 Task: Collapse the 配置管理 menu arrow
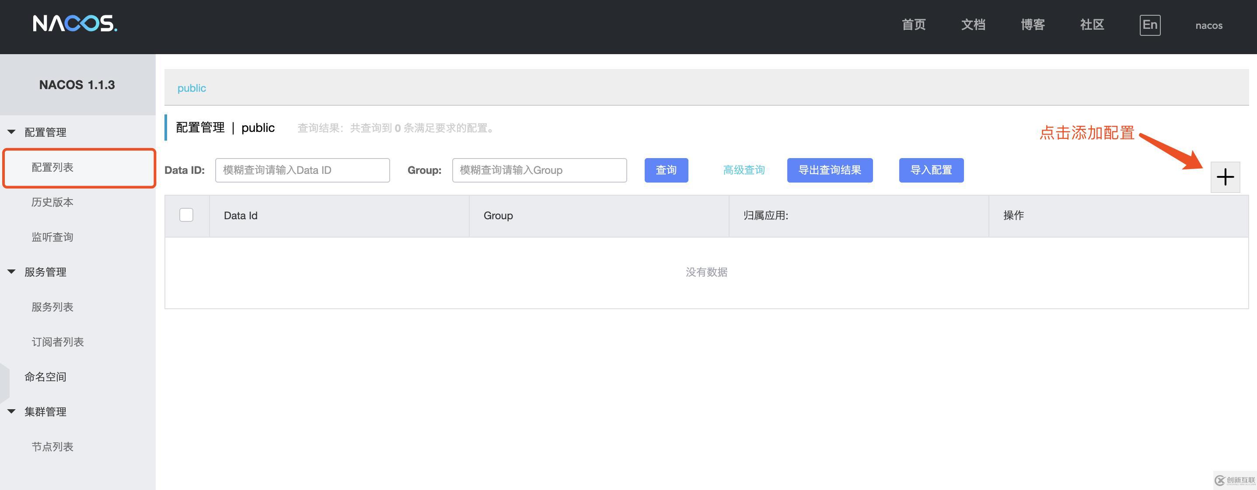click(x=12, y=132)
